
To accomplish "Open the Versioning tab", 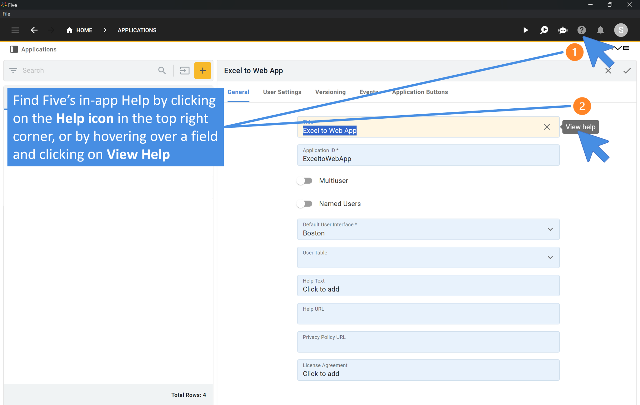I will point(330,92).
